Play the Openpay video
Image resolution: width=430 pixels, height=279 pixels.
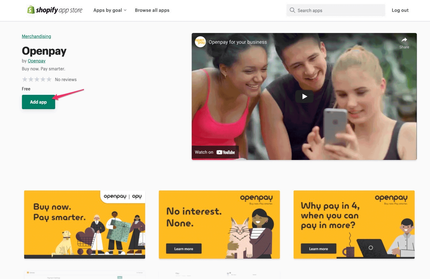click(304, 96)
